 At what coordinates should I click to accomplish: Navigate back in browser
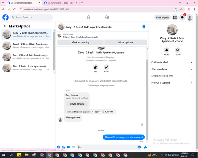pos(4,9)
